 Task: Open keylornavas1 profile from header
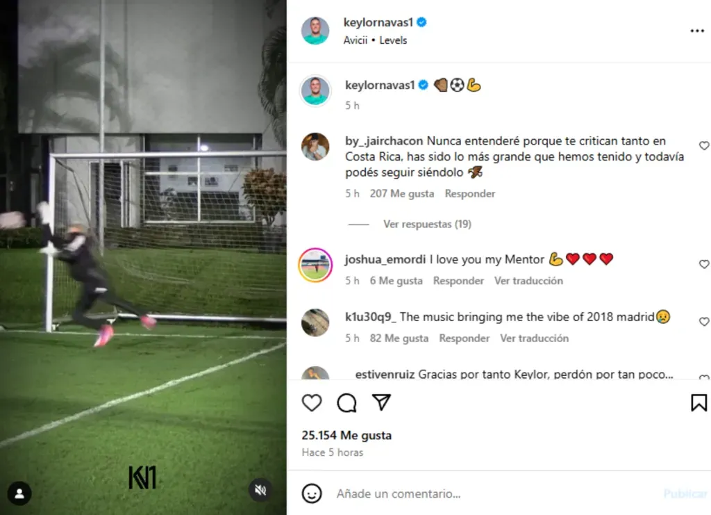(x=378, y=22)
